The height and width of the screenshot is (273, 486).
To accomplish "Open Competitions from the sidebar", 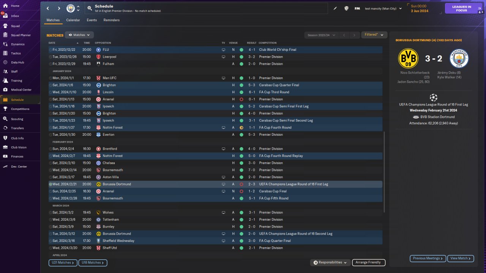I will [20, 109].
